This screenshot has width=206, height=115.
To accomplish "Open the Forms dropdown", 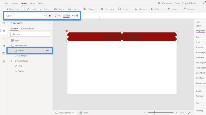I will (124, 9).
